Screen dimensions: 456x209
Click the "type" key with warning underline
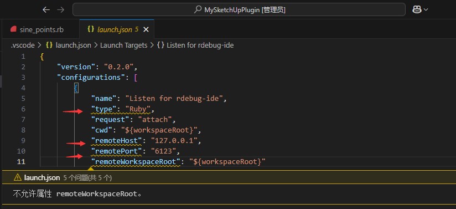[104, 109]
